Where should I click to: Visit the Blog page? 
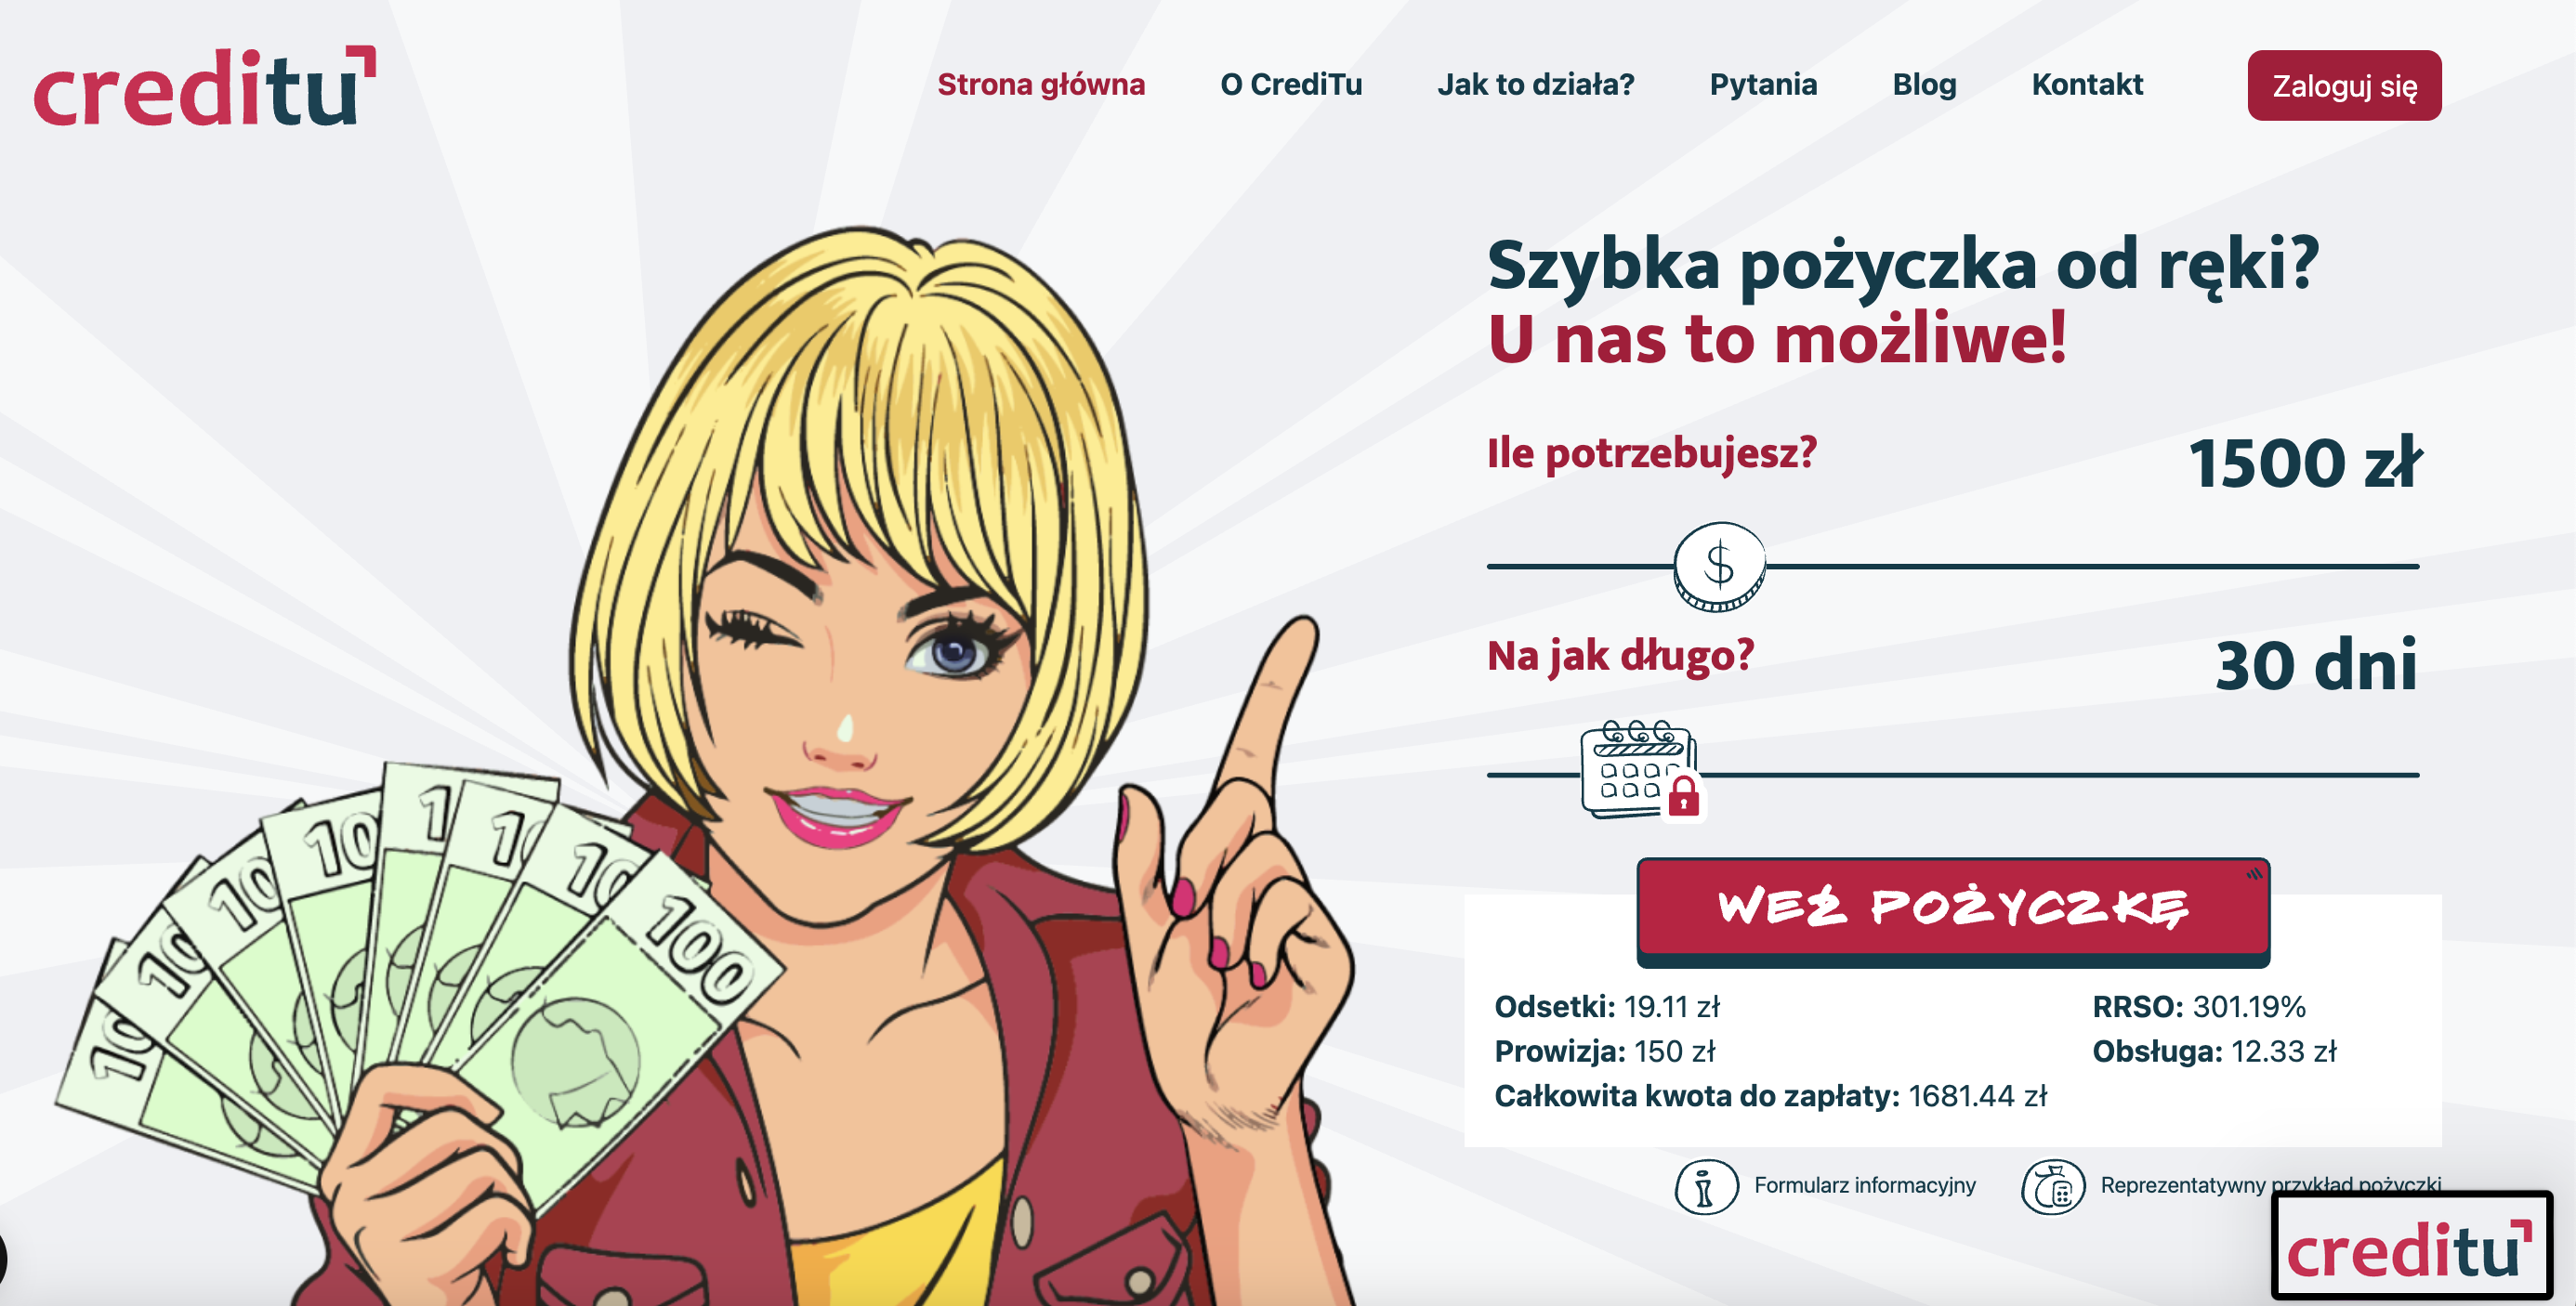coord(1924,85)
